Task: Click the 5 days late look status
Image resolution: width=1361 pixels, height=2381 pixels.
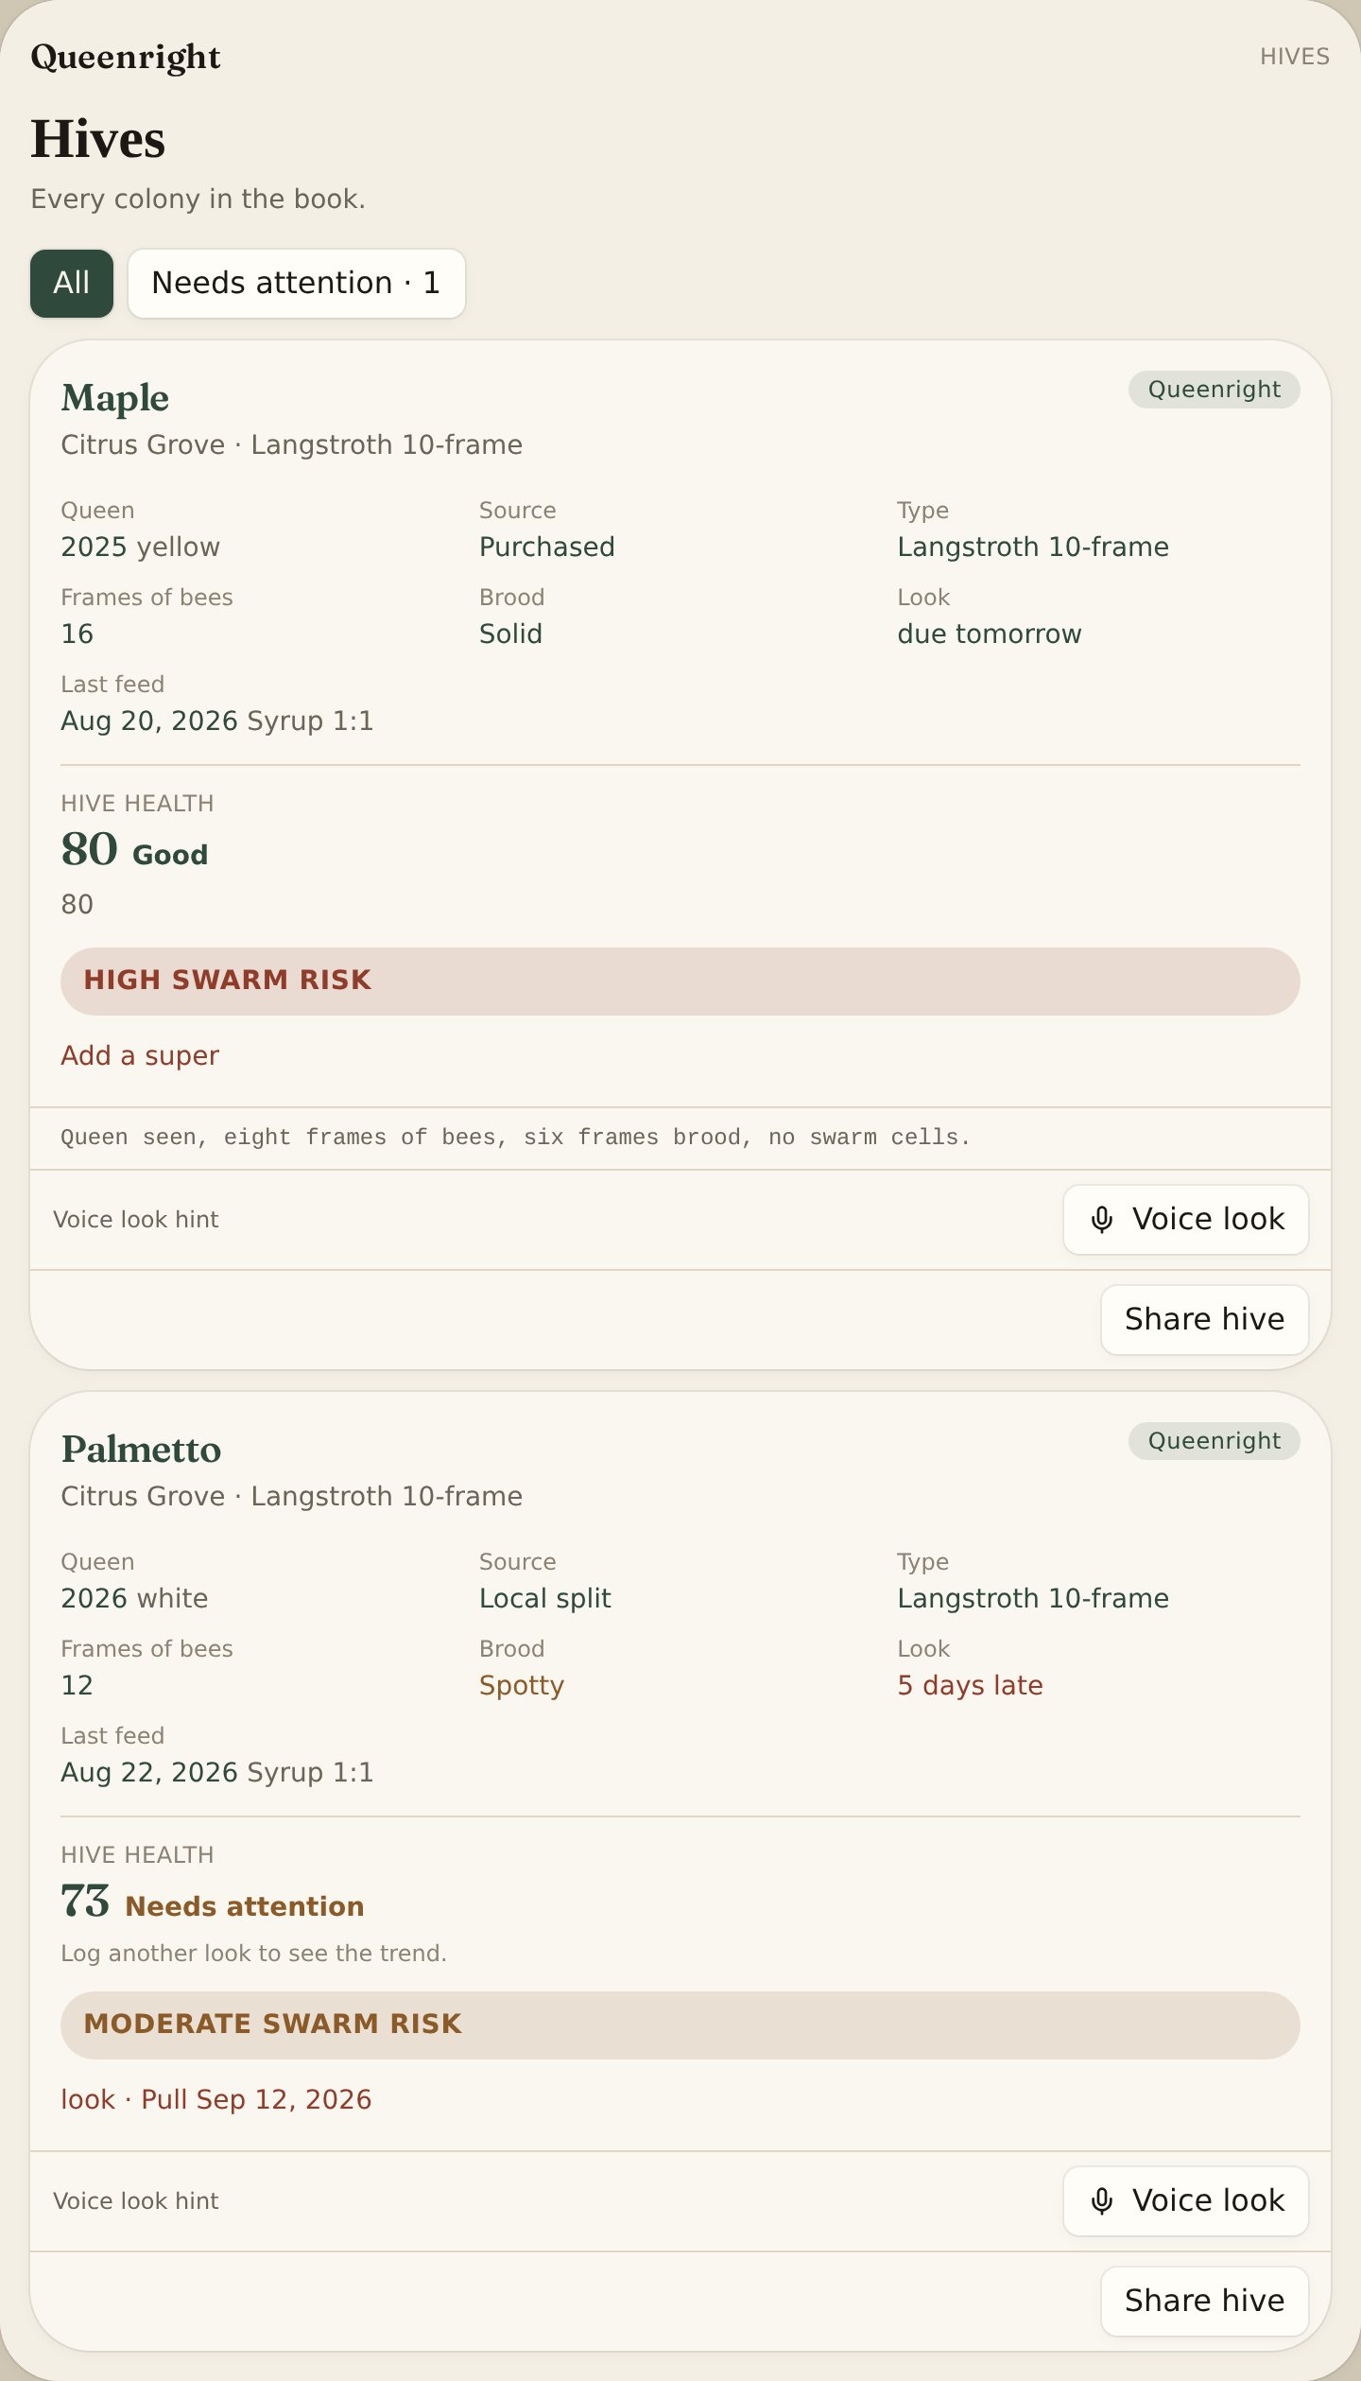Action: pyautogui.click(x=970, y=1685)
